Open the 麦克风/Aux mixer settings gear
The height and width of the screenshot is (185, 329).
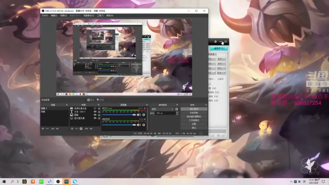(144, 115)
